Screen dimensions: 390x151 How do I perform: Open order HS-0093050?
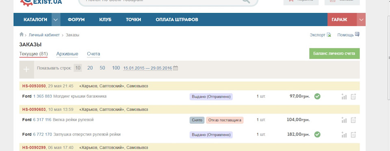tap(34, 86)
